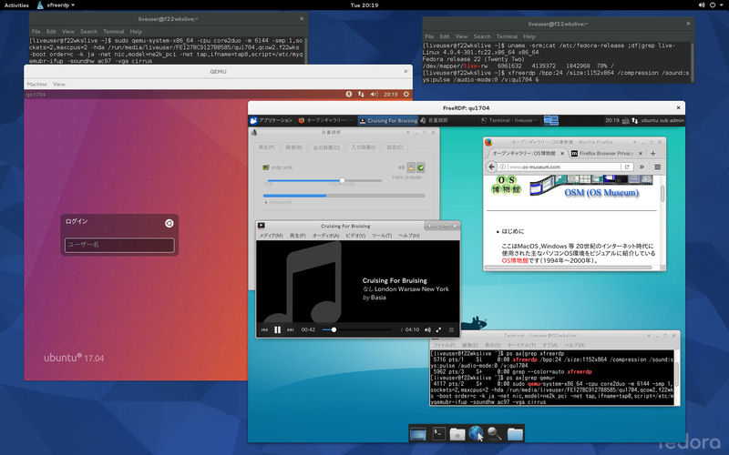Viewport: 729px width, 455px height.
Task: Open Terminal menu in left GNOME terminal
Action: [x=113, y=32]
